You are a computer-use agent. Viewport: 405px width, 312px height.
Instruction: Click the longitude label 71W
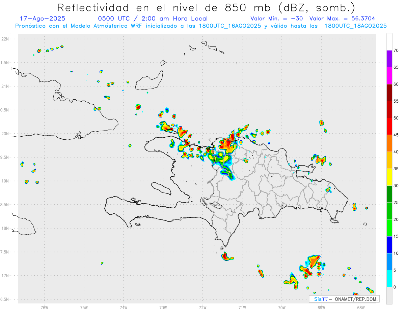[242, 307]
